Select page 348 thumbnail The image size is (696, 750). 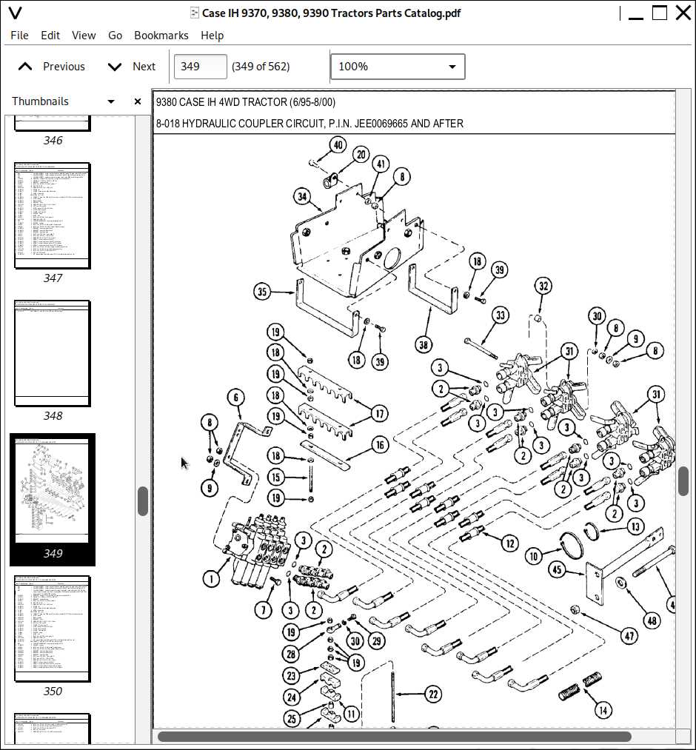[53, 361]
